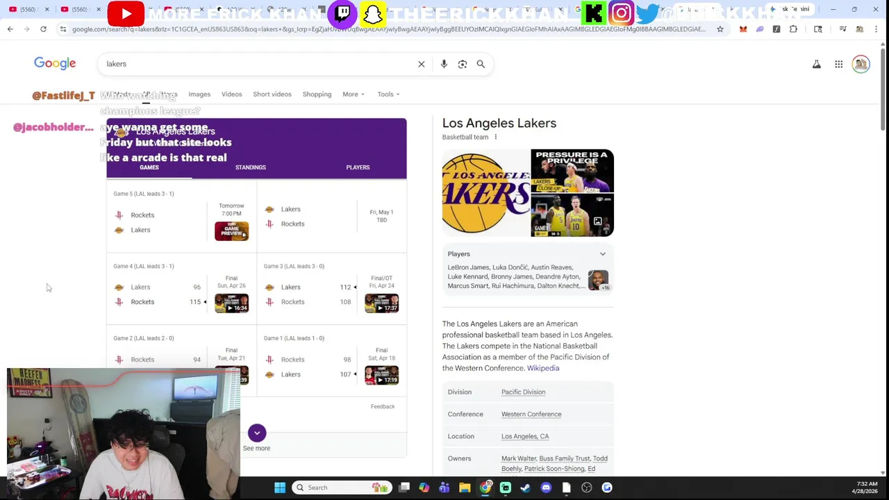This screenshot has height=500, width=889.
Task: Switch to the Videos search tab
Action: (x=232, y=94)
